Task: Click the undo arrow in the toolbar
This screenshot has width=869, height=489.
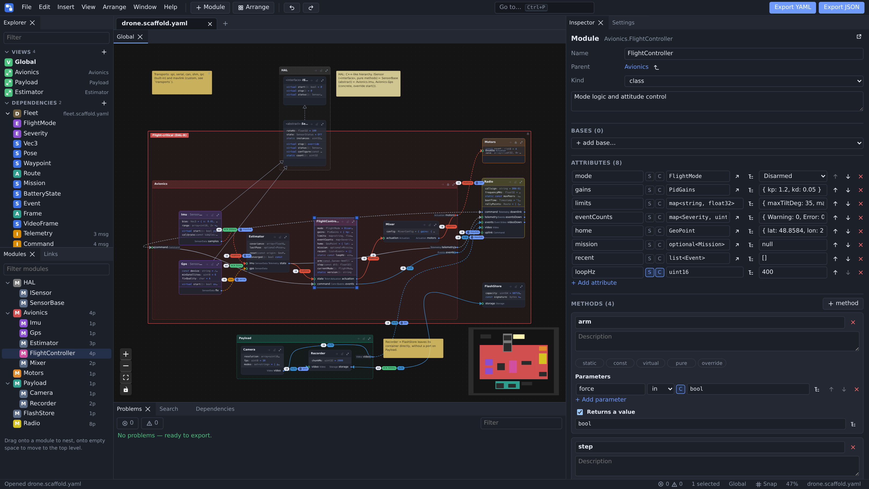Action: tap(292, 7)
